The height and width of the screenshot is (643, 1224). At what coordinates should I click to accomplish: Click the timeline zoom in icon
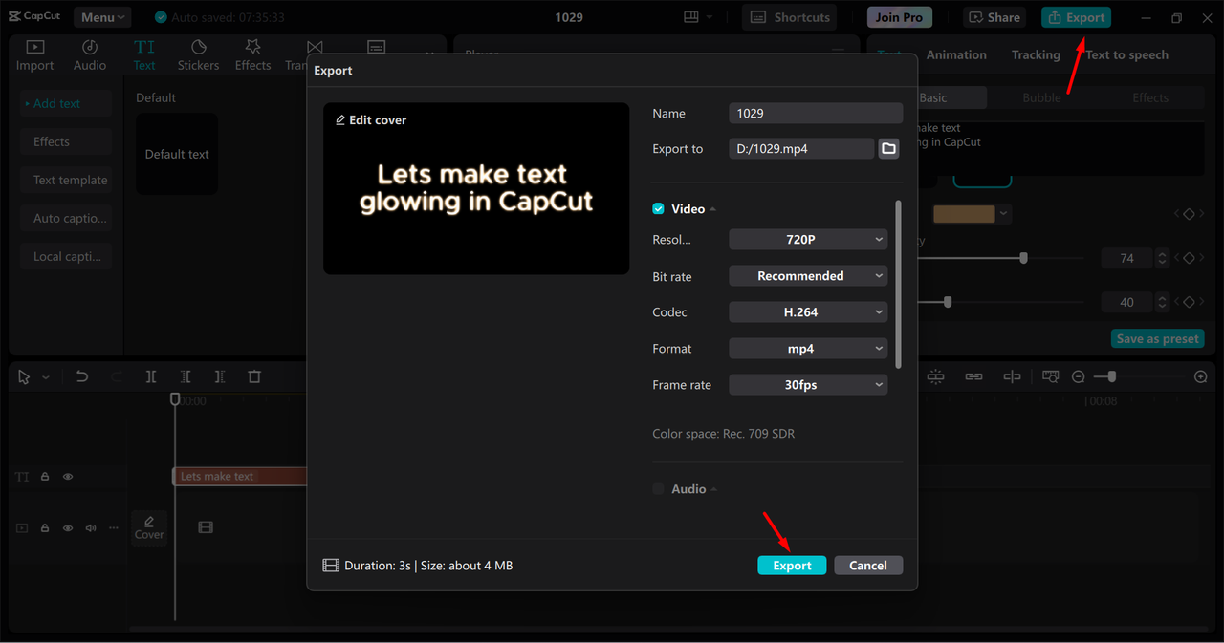tap(1201, 376)
